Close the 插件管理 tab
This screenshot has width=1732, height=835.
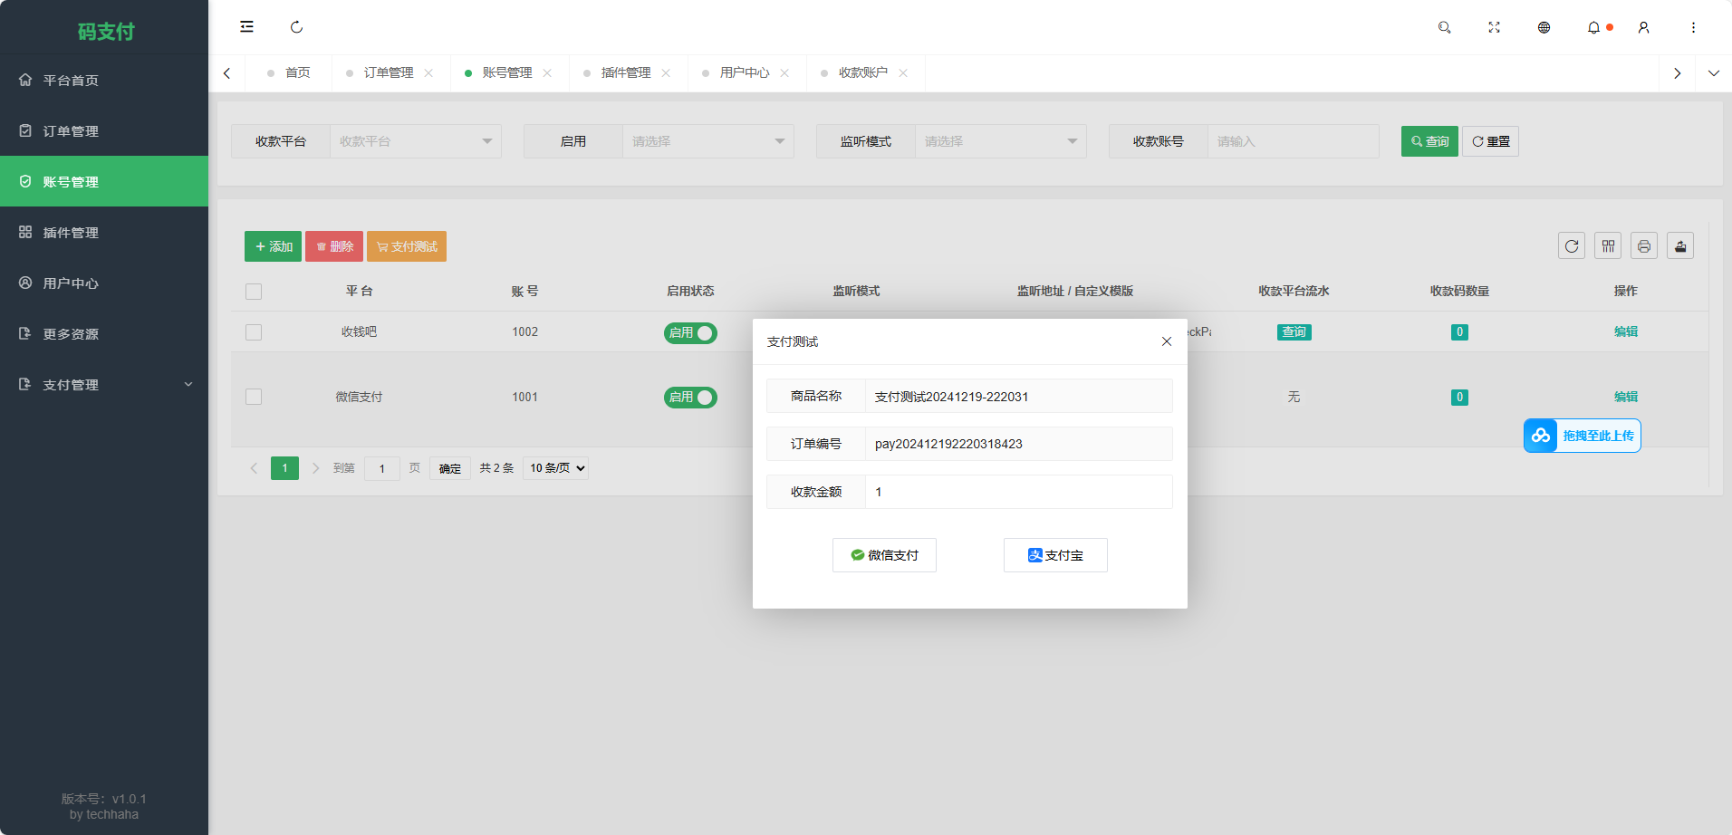pos(666,73)
